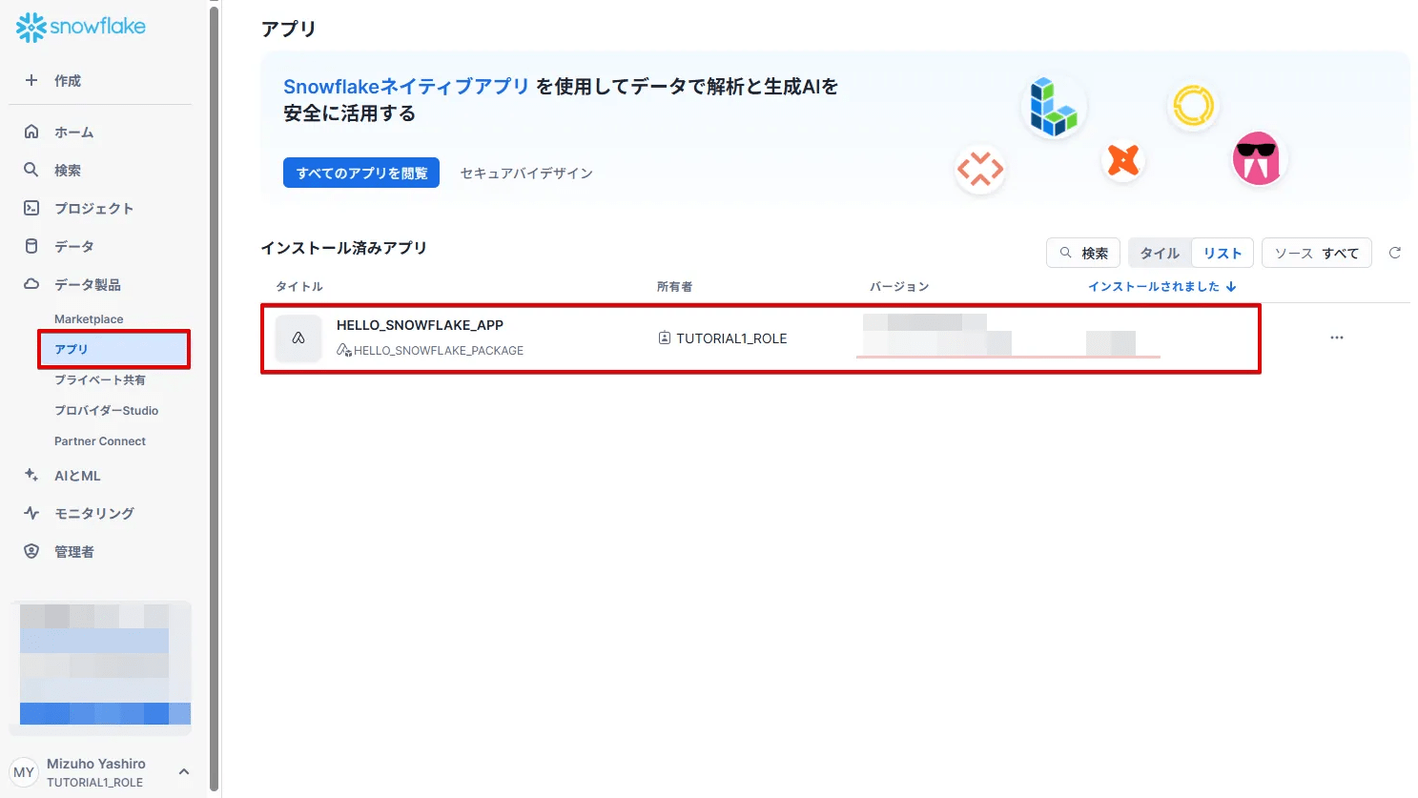The height and width of the screenshot is (798, 1418).
Task: Click the MY user avatar
Action: coord(24,772)
